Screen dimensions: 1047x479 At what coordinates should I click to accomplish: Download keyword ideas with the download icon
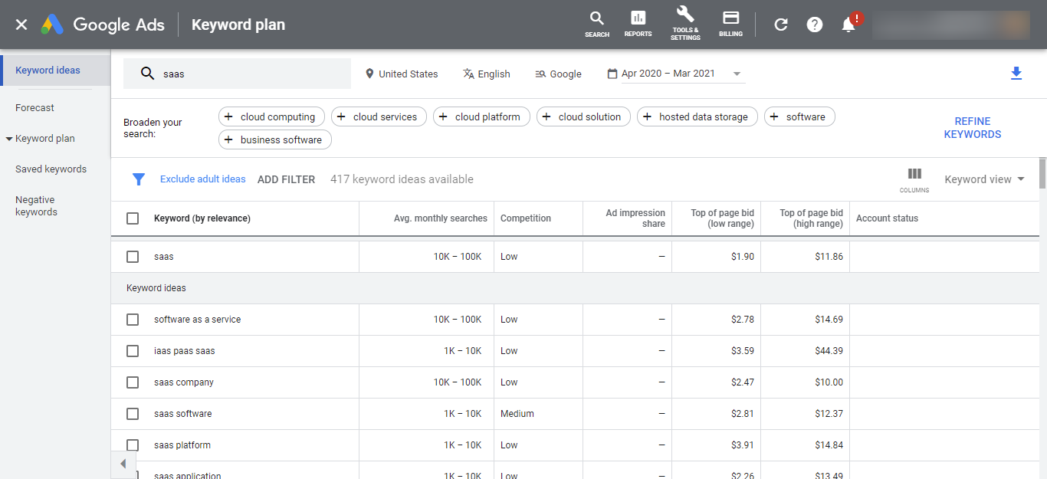tap(1016, 74)
